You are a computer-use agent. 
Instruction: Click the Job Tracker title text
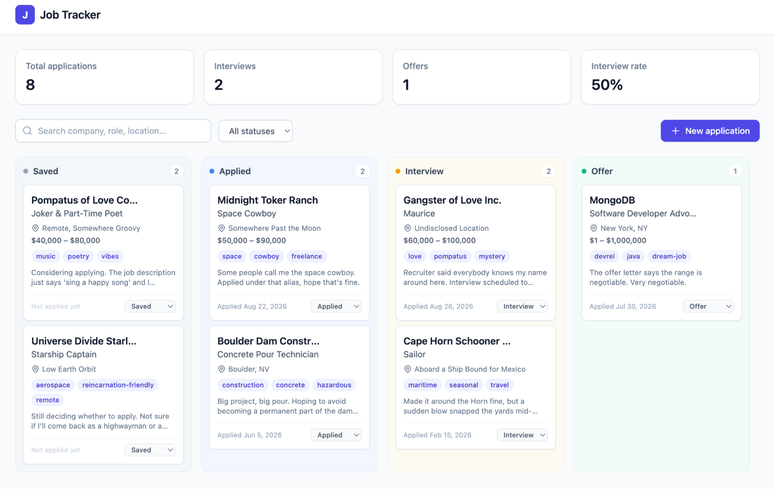[x=70, y=15]
